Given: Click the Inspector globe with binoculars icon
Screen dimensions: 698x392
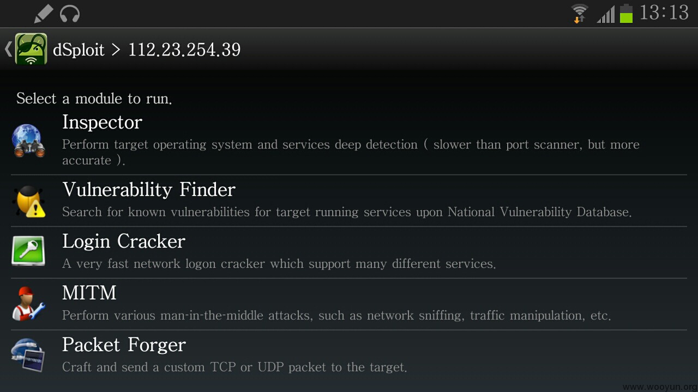Looking at the screenshot, I should 28,140.
